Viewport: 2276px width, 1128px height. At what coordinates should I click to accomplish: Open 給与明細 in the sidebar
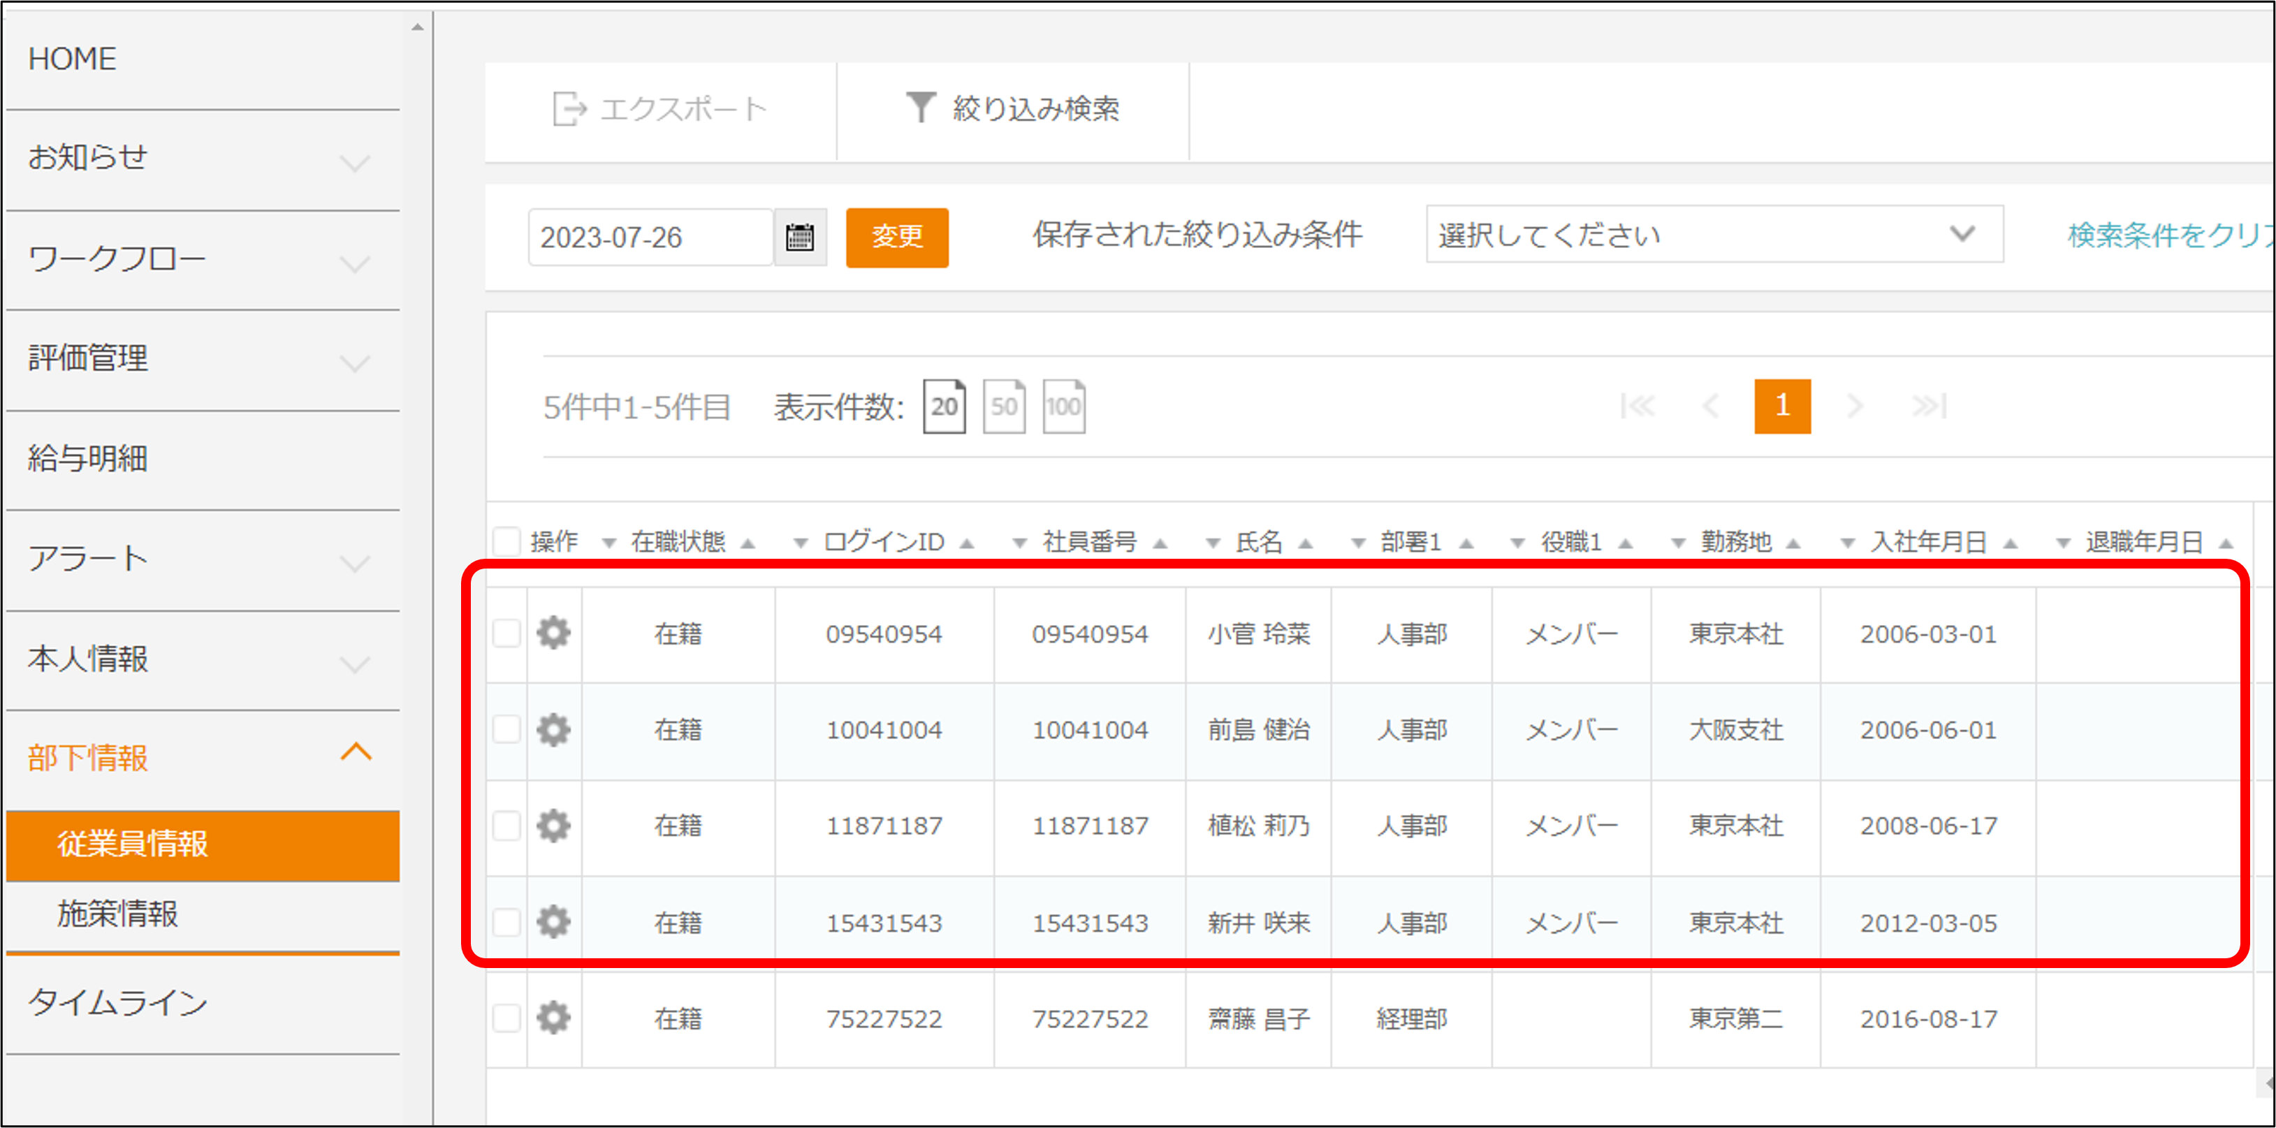[x=87, y=458]
